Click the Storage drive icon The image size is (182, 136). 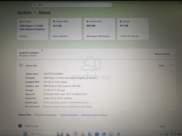click(121, 22)
